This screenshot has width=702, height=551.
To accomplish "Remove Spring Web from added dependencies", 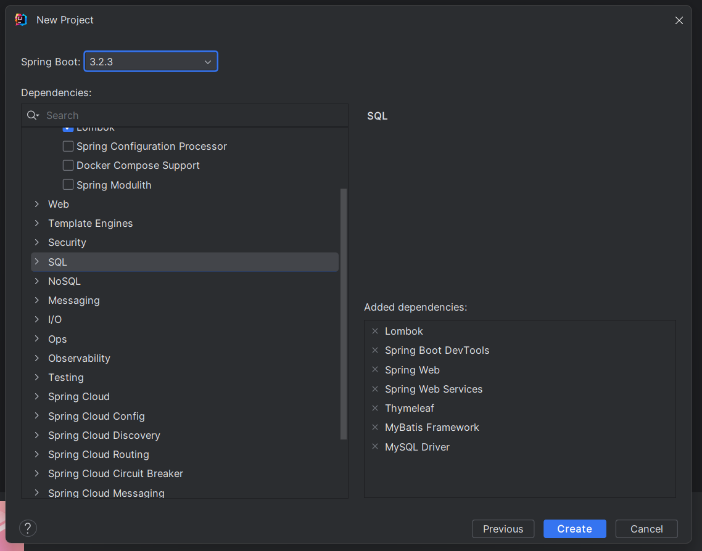I will [x=375, y=369].
